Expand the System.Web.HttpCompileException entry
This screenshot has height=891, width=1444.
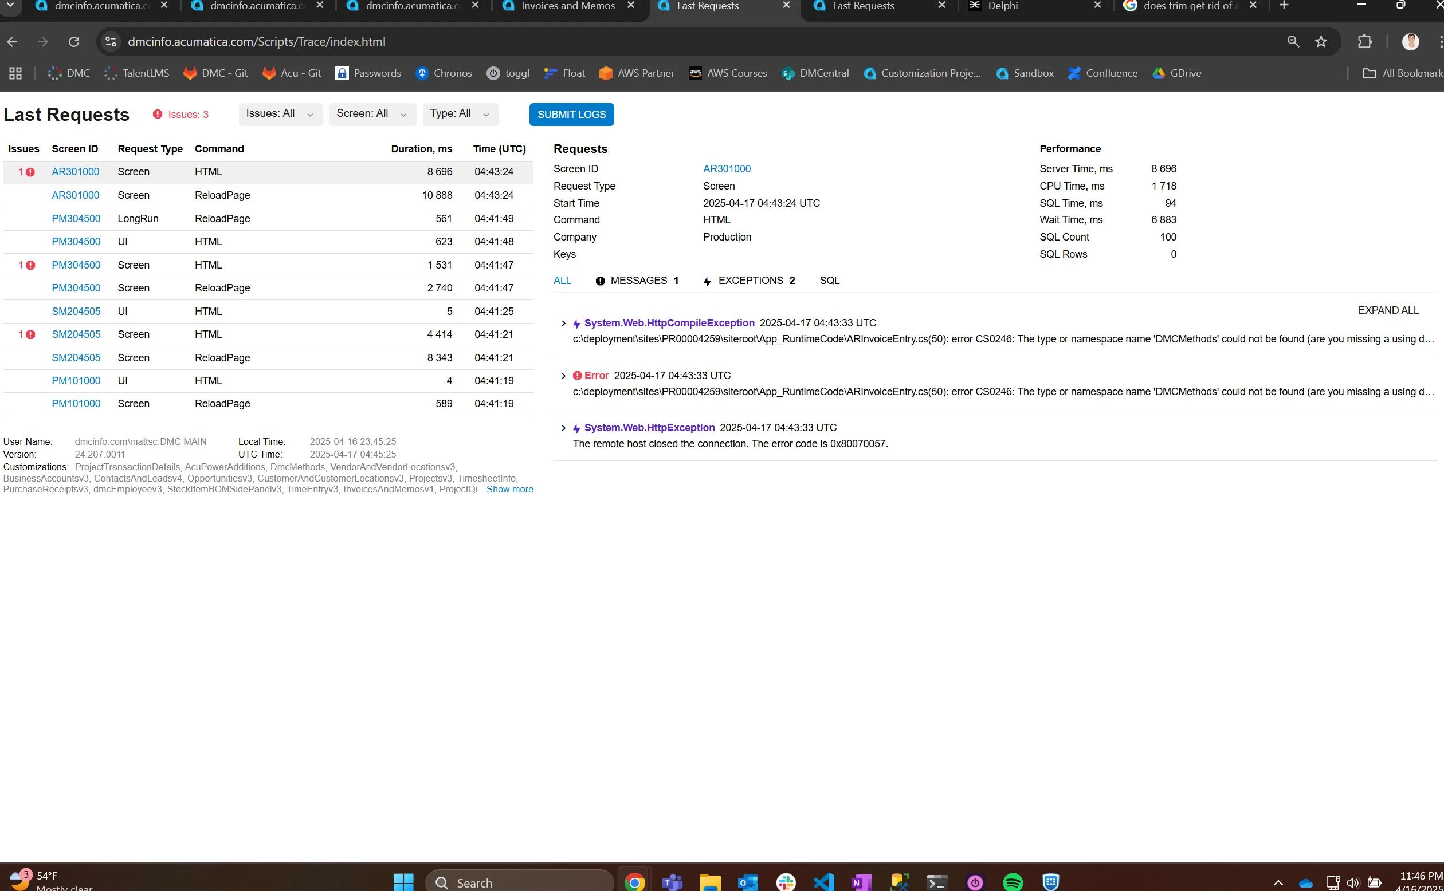pos(563,324)
